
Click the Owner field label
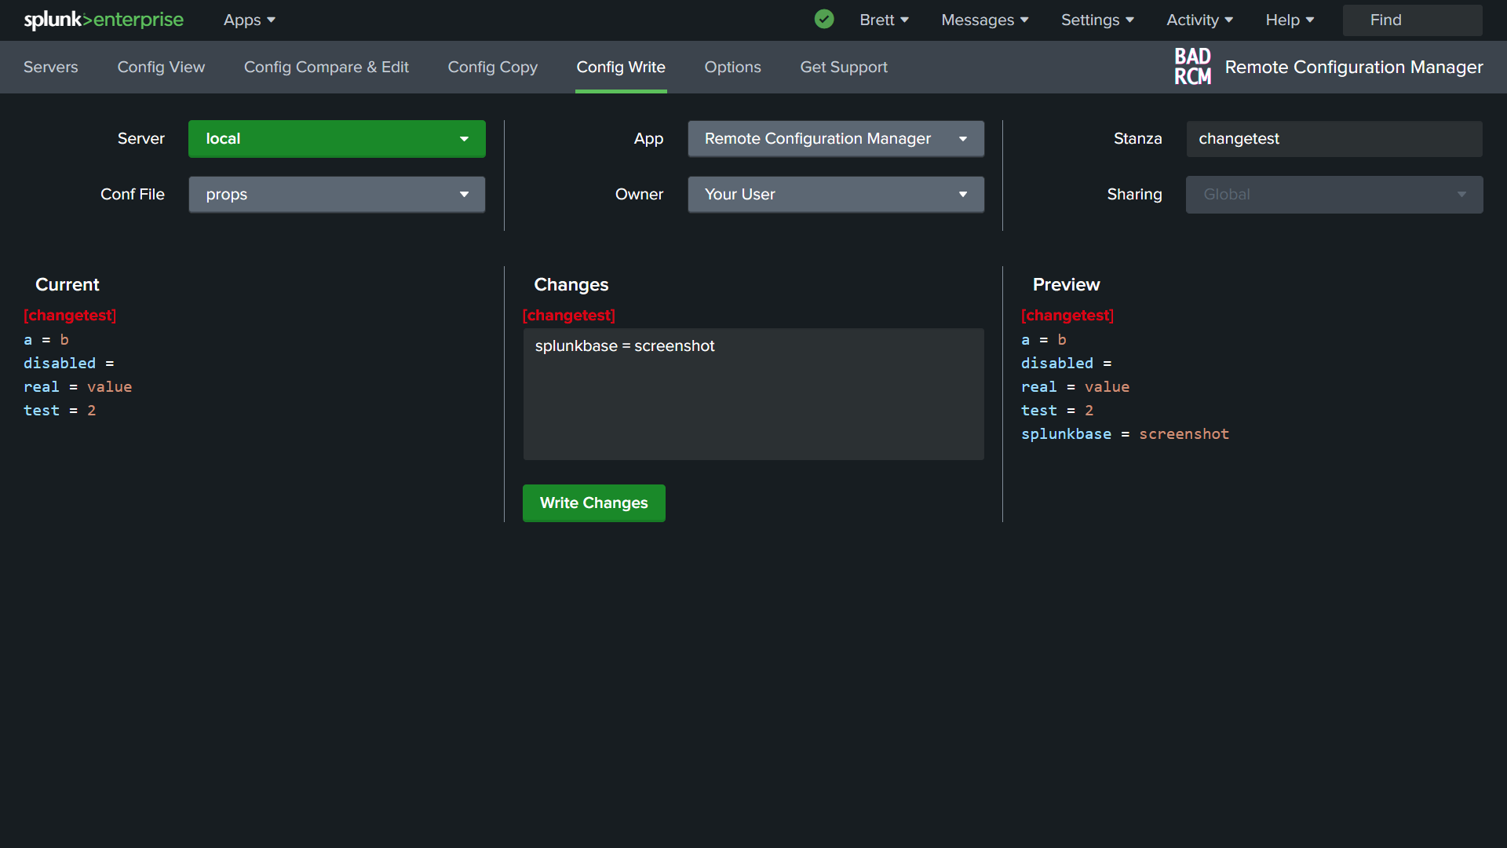pos(639,195)
